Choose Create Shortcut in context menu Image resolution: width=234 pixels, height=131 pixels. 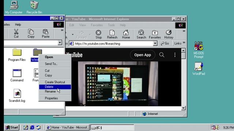tap(55, 82)
